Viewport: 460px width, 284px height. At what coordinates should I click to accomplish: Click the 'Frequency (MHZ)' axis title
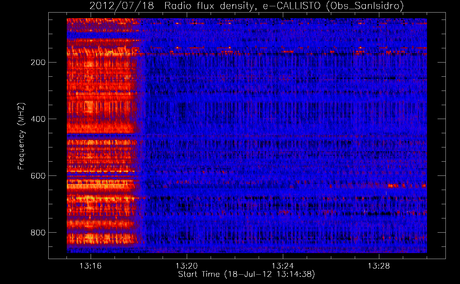[21, 136]
